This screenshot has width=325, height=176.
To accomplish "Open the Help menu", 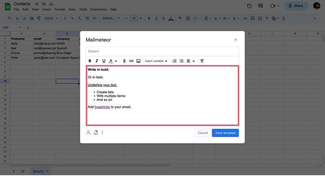I will pyautogui.click(x=113, y=9).
